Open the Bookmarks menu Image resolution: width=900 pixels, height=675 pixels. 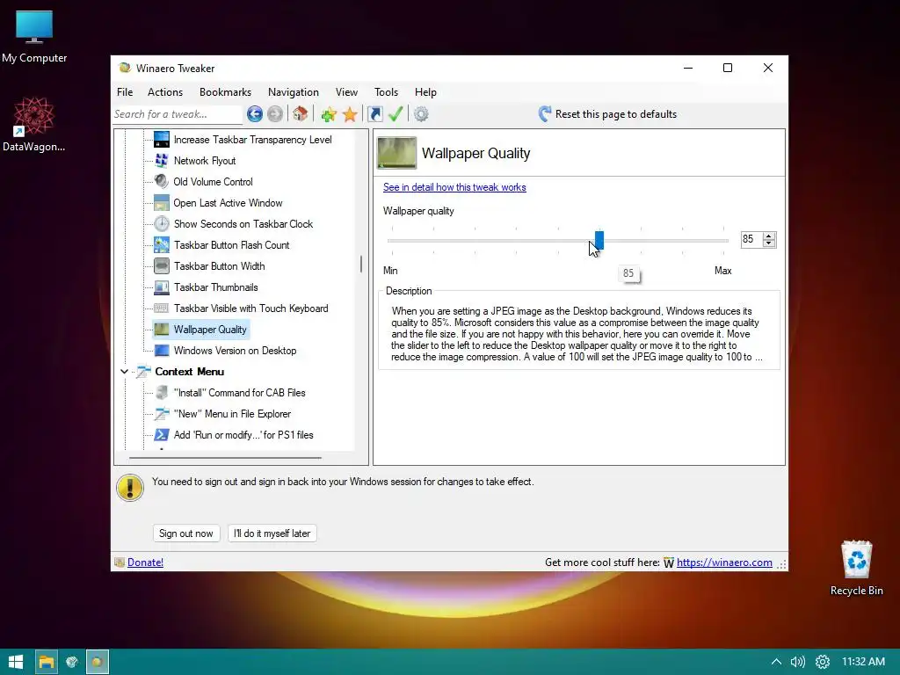click(x=226, y=91)
